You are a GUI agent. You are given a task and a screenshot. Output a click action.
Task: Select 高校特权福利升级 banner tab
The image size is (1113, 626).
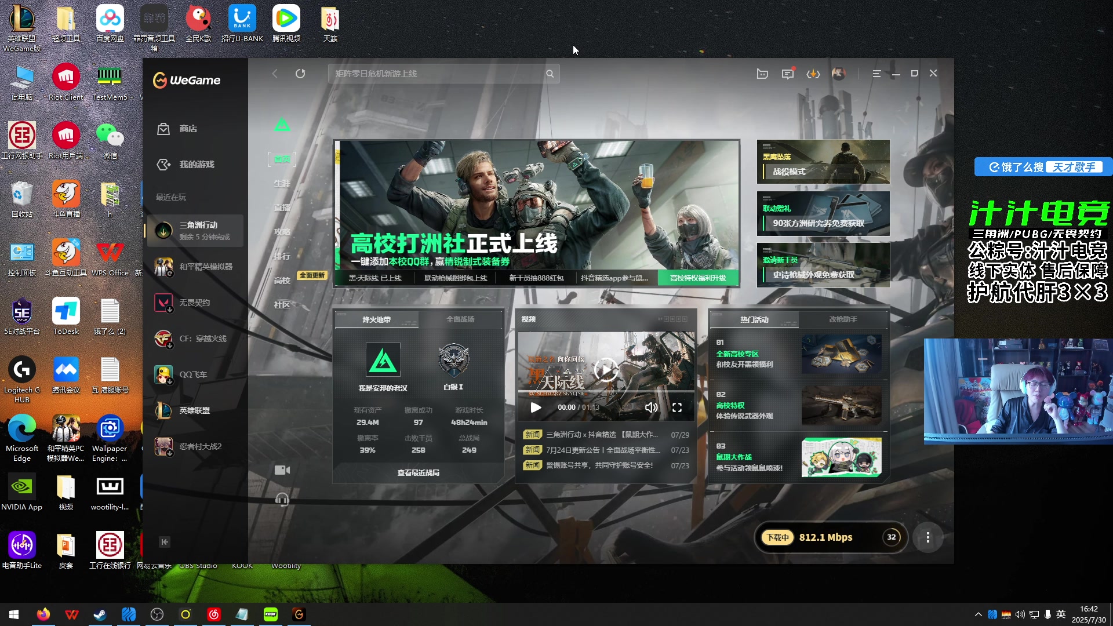(698, 278)
